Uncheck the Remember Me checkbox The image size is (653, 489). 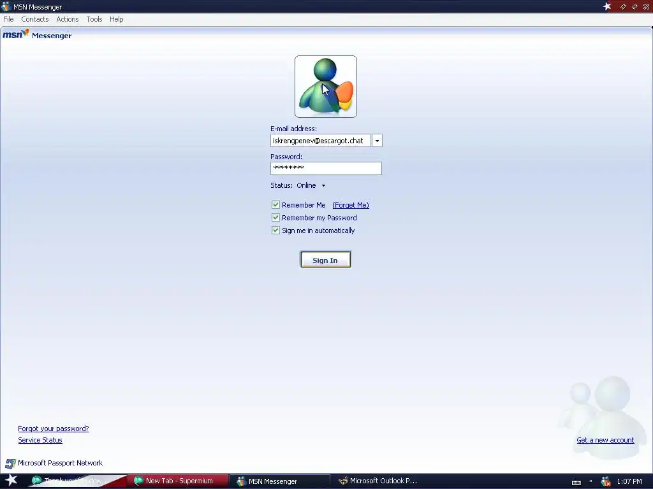click(x=275, y=204)
